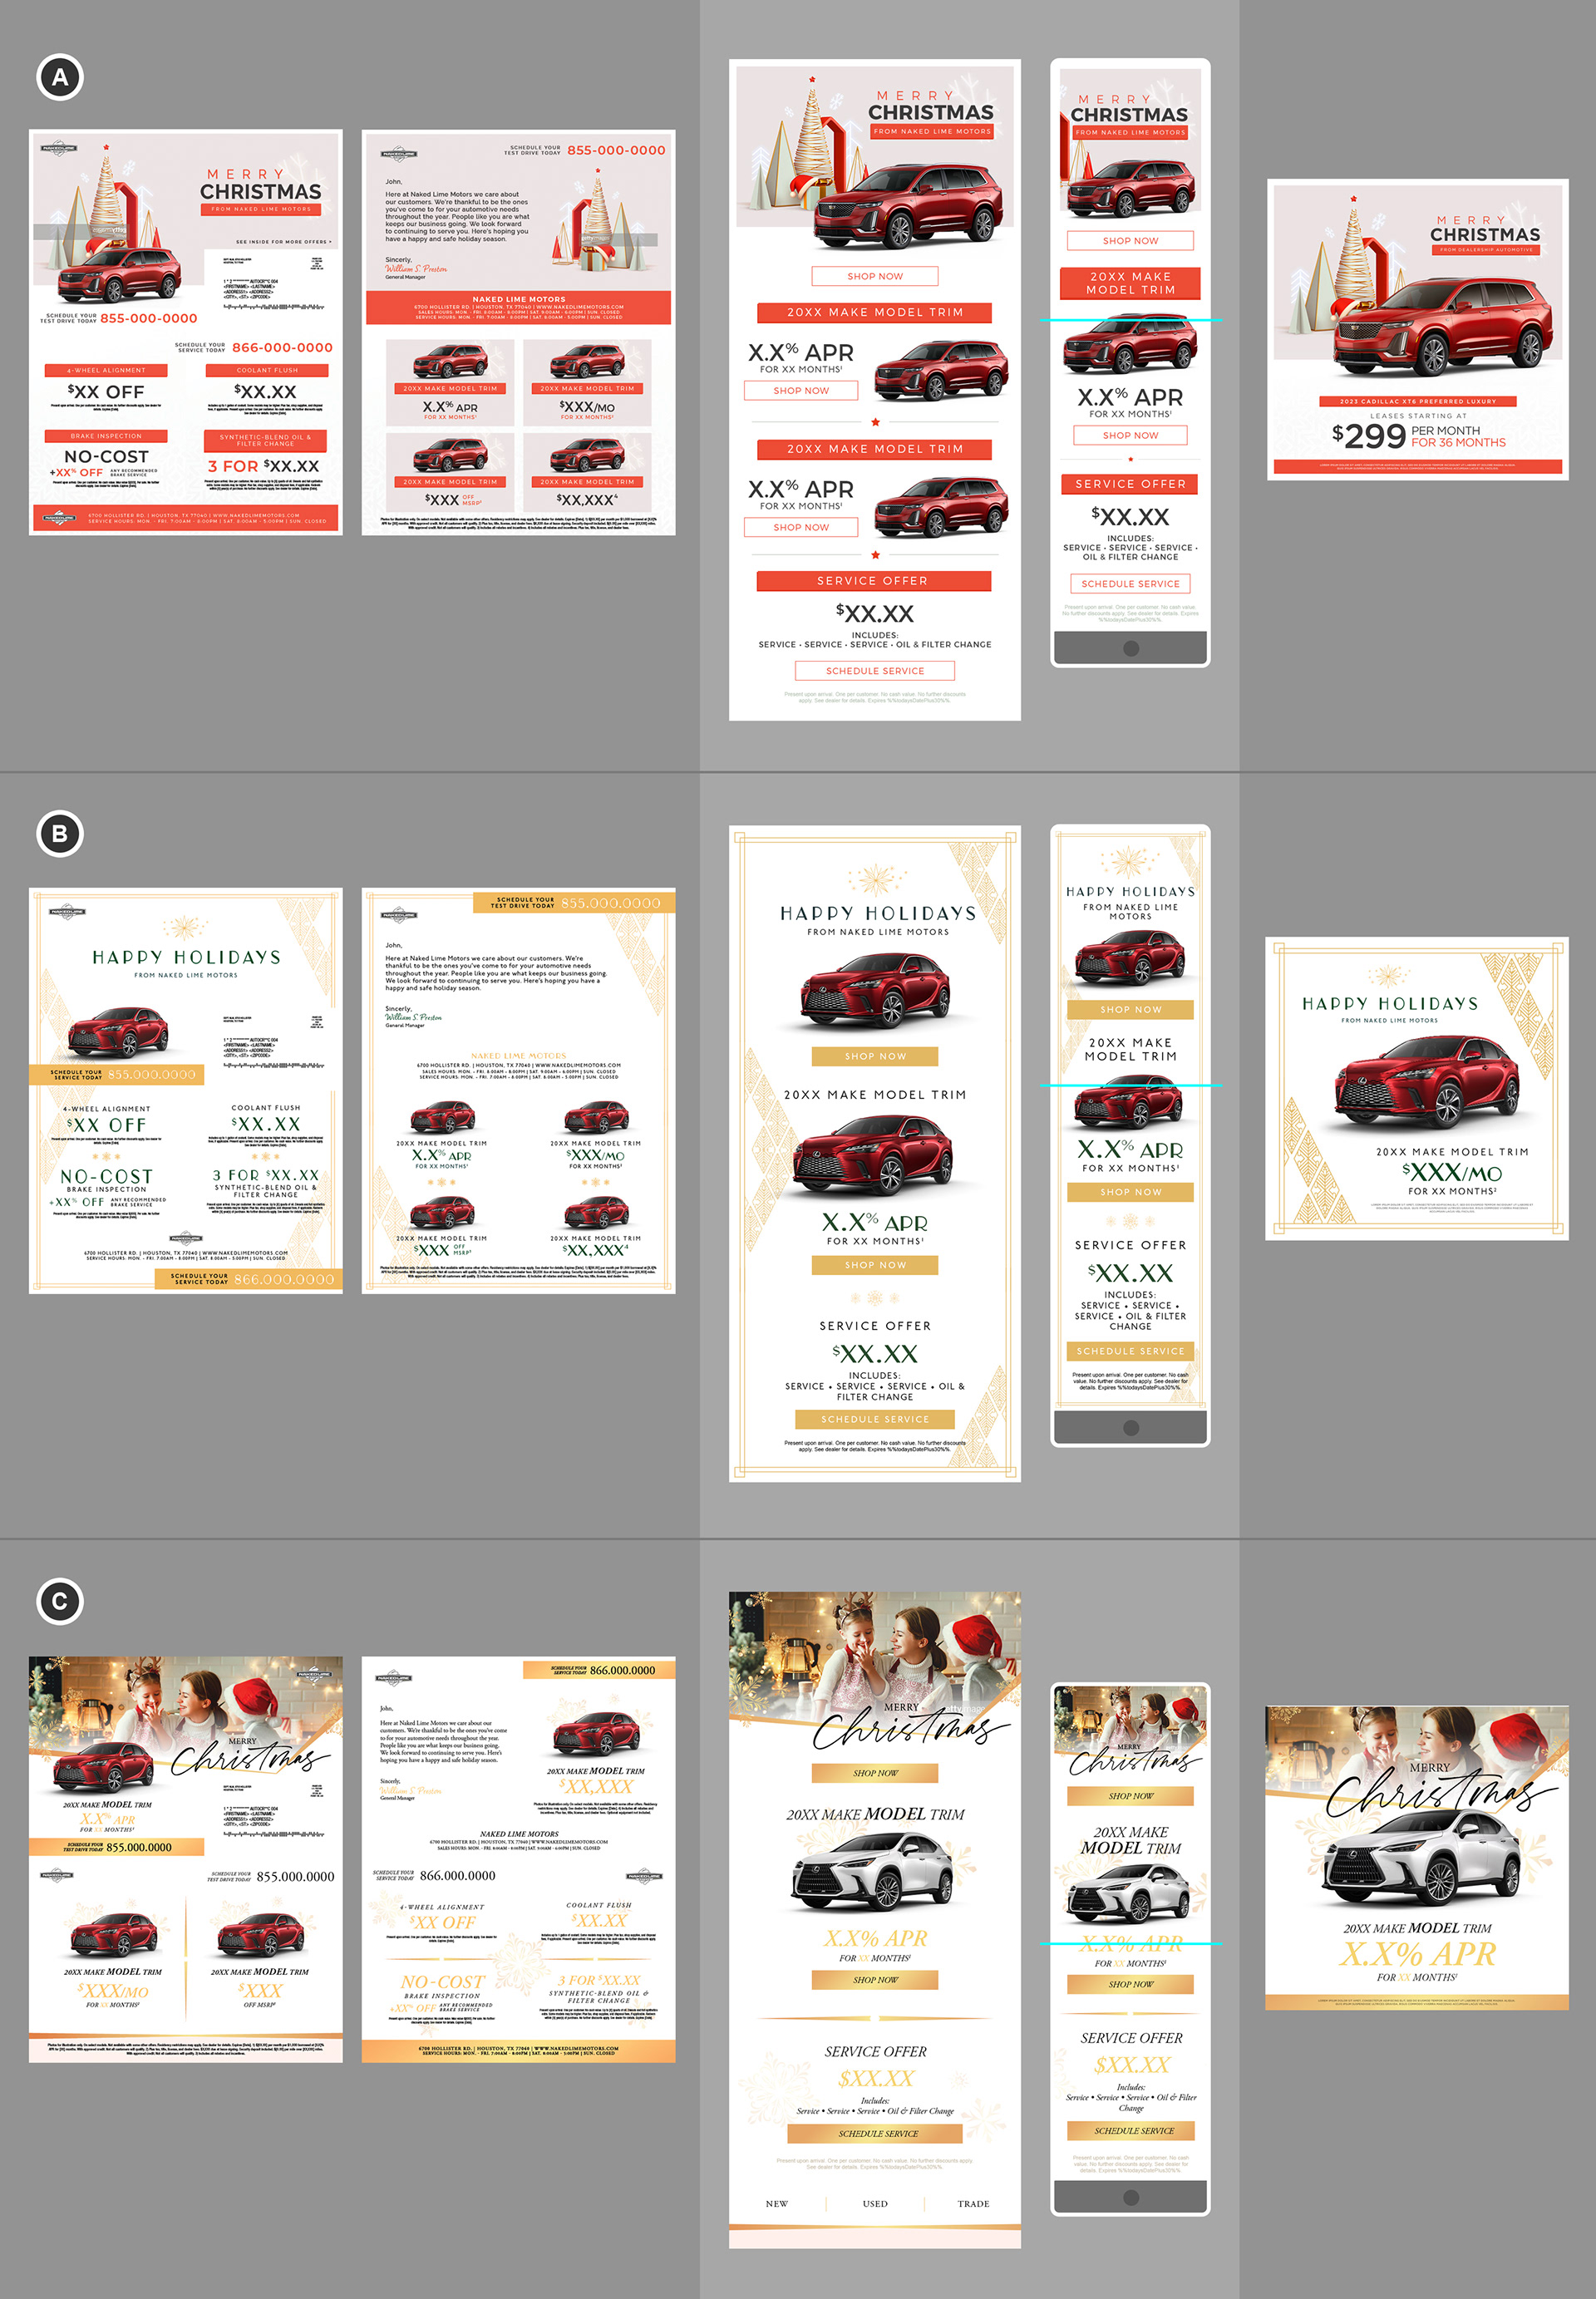This screenshot has width=1596, height=2299.
Task: Select the row B mailer letter page thumbnail
Action: pos(518,1090)
